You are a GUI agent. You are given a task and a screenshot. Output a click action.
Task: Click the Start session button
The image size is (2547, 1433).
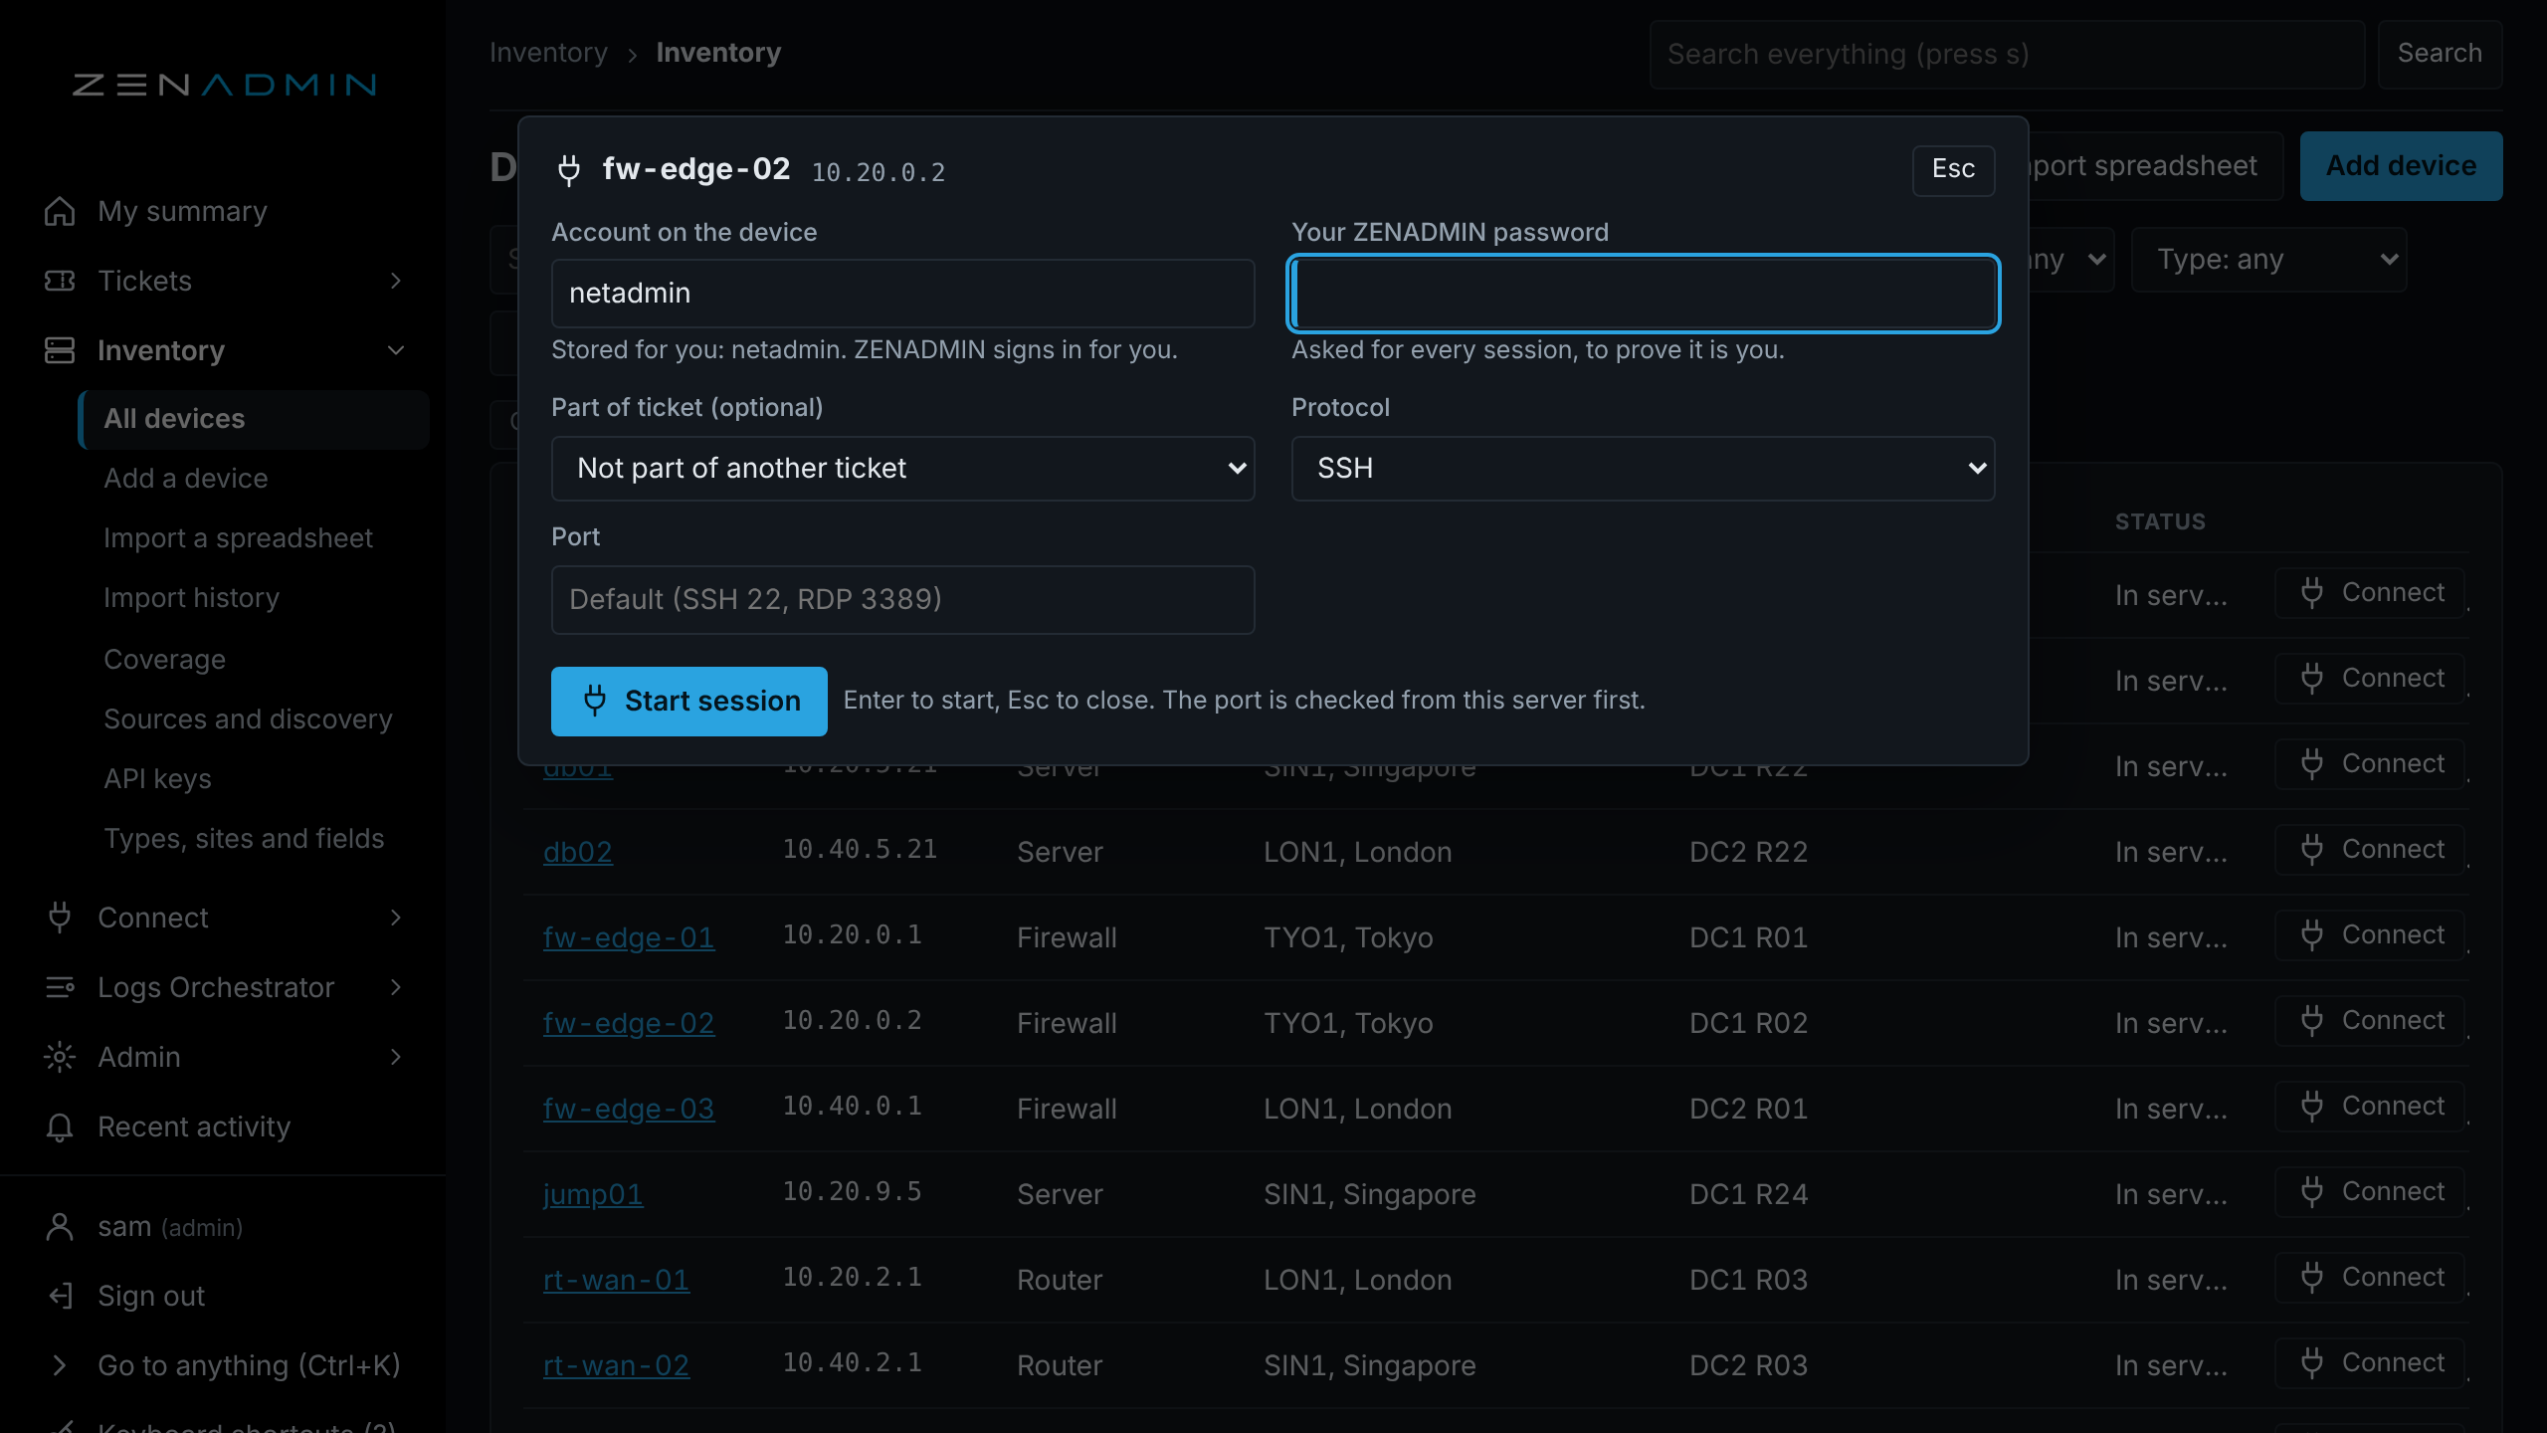tap(688, 702)
